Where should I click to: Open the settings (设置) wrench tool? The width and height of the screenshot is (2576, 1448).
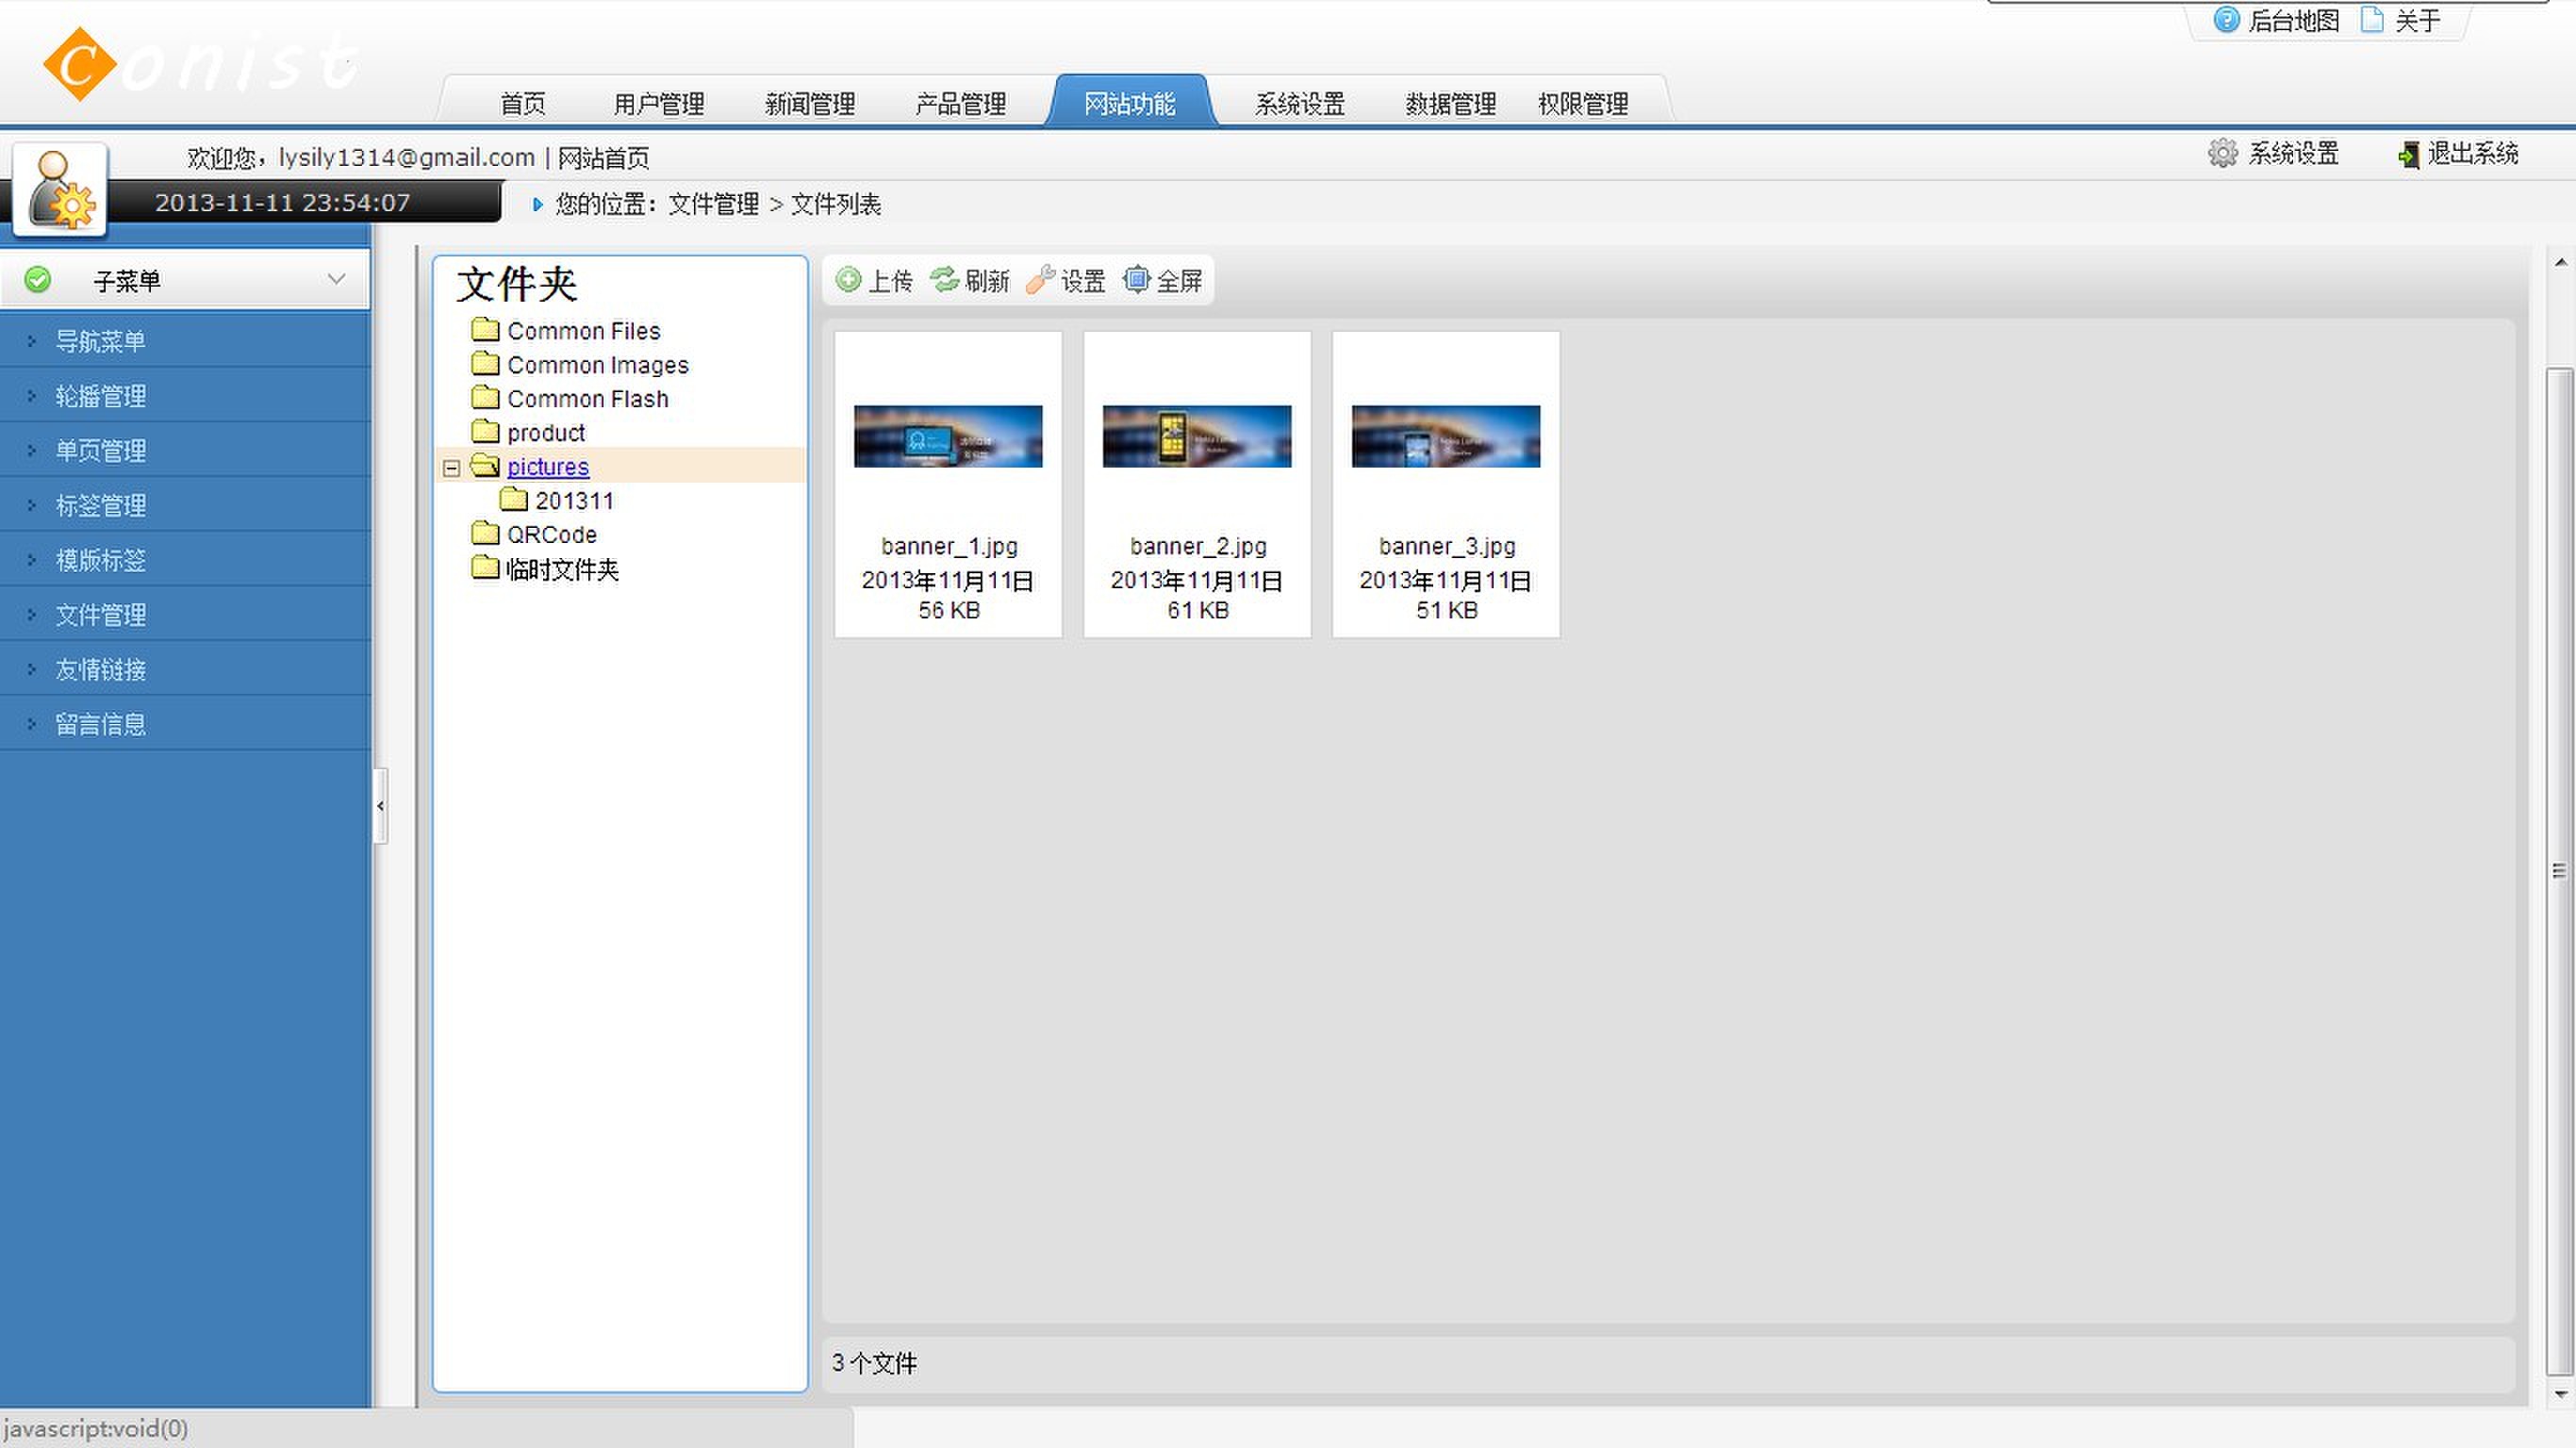1041,280
